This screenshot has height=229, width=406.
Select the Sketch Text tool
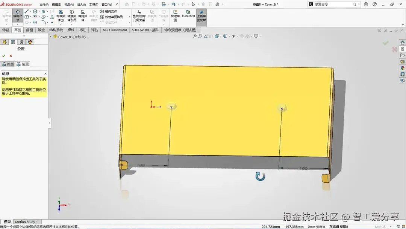pyautogui.click(x=52, y=17)
